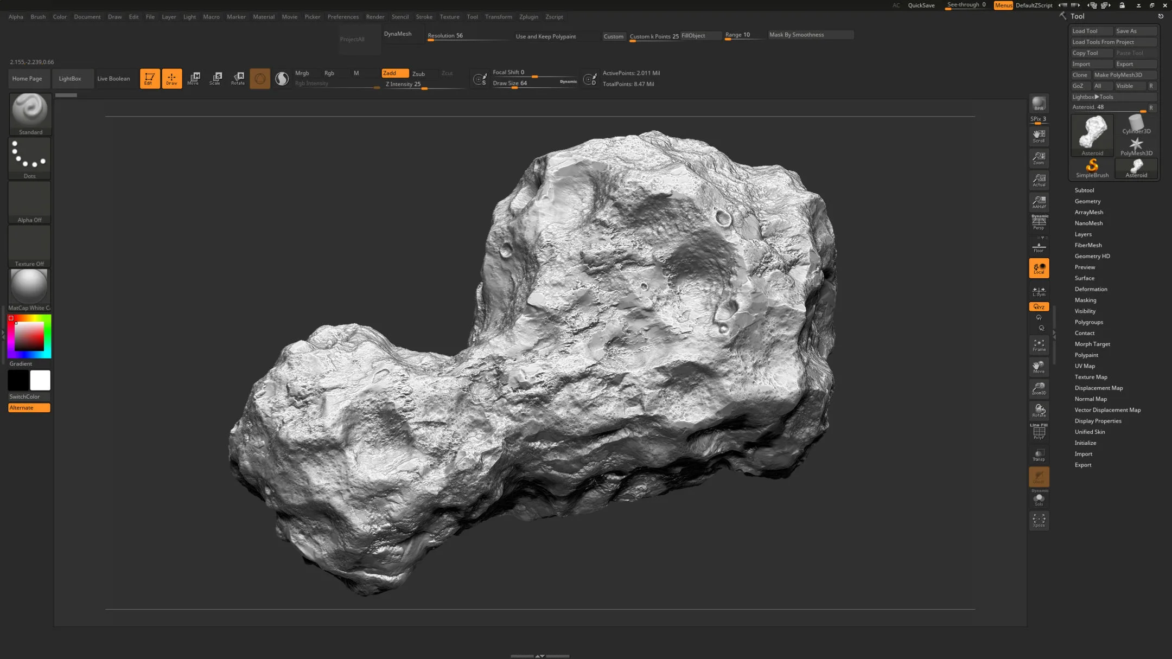Expand the Surface section
Screen dimensions: 1172x659
(1084, 278)
